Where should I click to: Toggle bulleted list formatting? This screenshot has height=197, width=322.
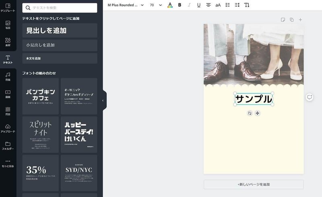pyautogui.click(x=227, y=5)
